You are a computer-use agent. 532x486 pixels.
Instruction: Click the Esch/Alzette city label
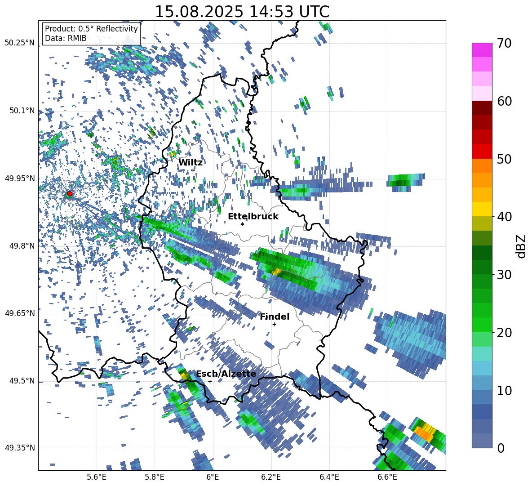226,374
